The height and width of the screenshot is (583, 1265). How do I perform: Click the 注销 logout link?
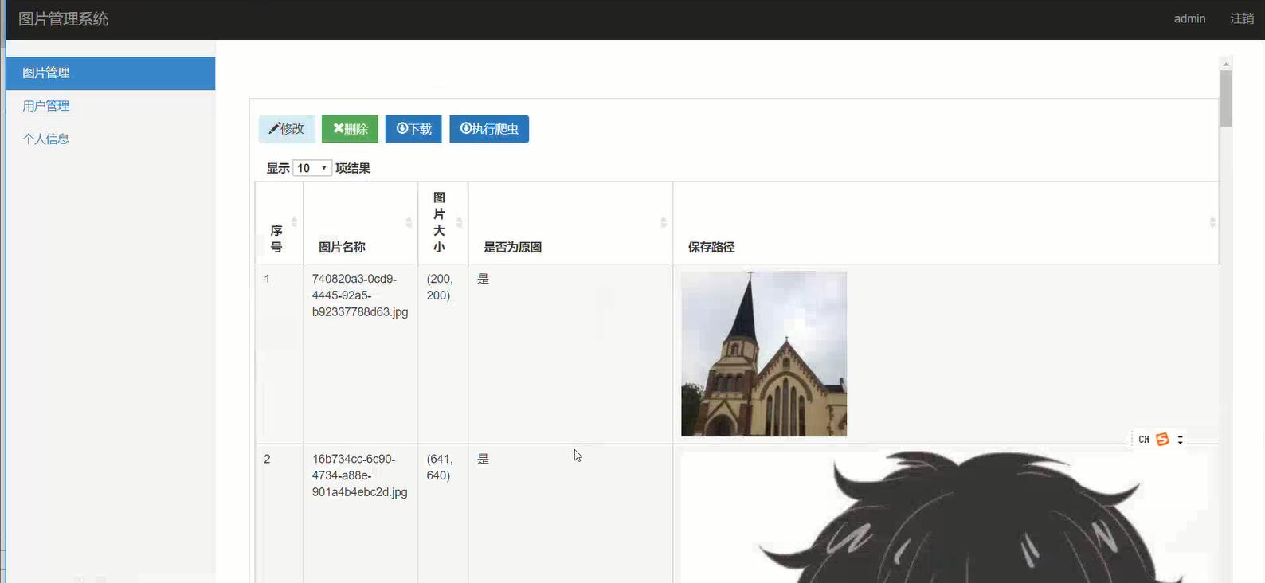[x=1242, y=18]
